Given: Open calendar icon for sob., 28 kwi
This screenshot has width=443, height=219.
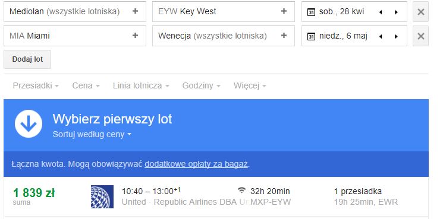Looking at the screenshot, I should pyautogui.click(x=311, y=12).
